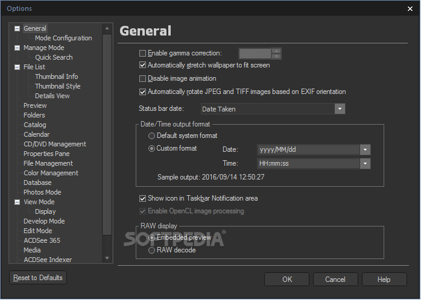Select RAW decode radio button
The height and width of the screenshot is (300, 421).
151,251
